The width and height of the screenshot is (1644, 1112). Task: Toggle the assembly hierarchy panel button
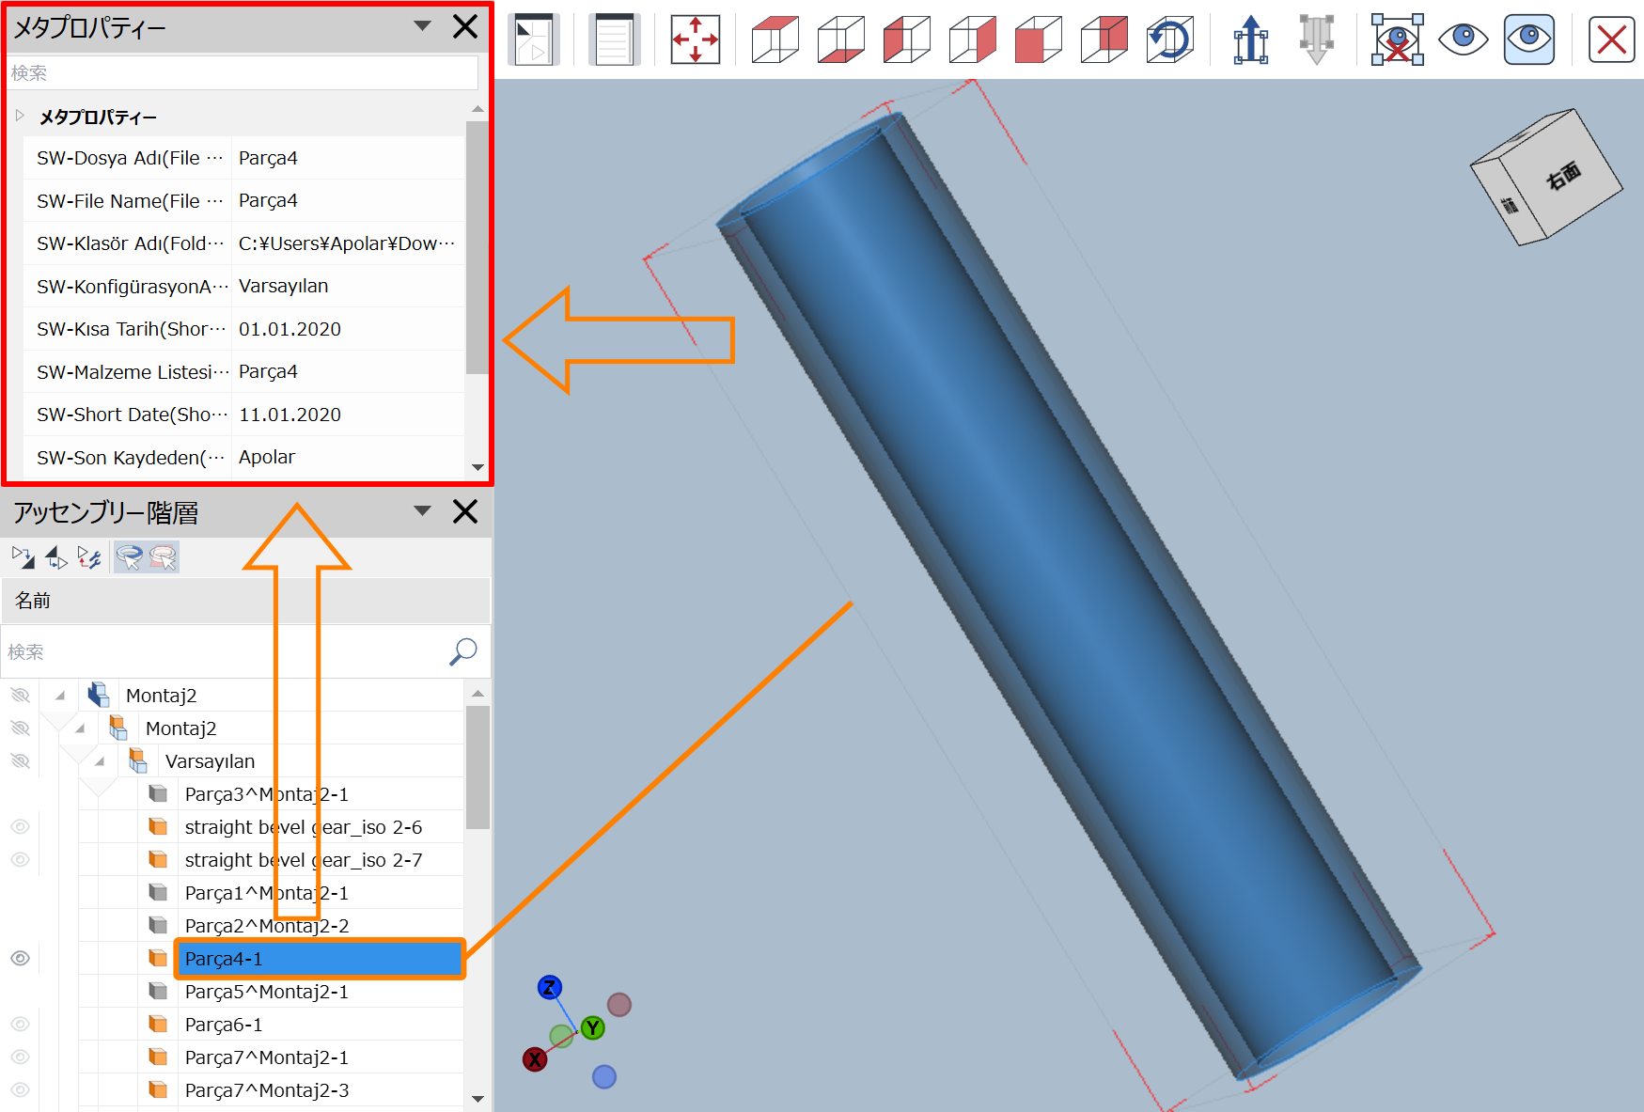click(x=534, y=39)
